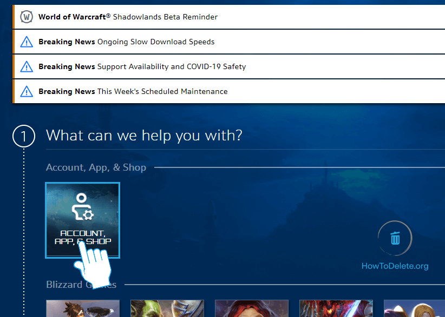Click the HowToDelete.org text link
The height and width of the screenshot is (317, 445).
[x=395, y=266]
